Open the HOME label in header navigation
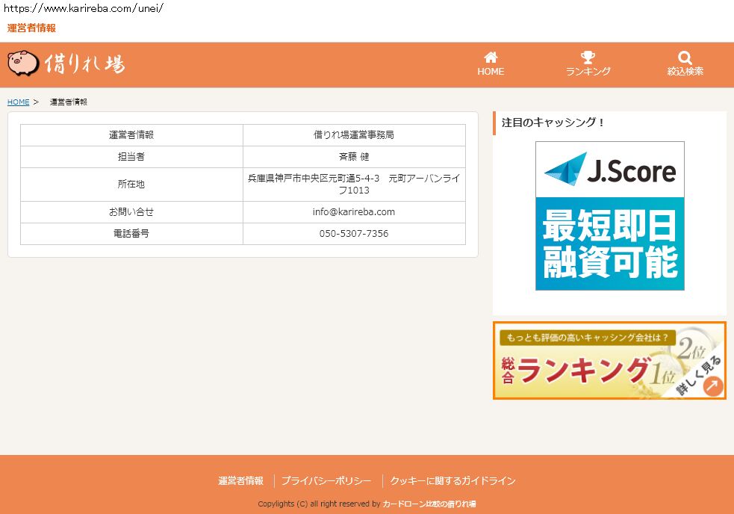This screenshot has height=514, width=734. coord(491,72)
